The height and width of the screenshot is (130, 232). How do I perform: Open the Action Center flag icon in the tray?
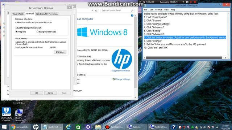coord(209,127)
